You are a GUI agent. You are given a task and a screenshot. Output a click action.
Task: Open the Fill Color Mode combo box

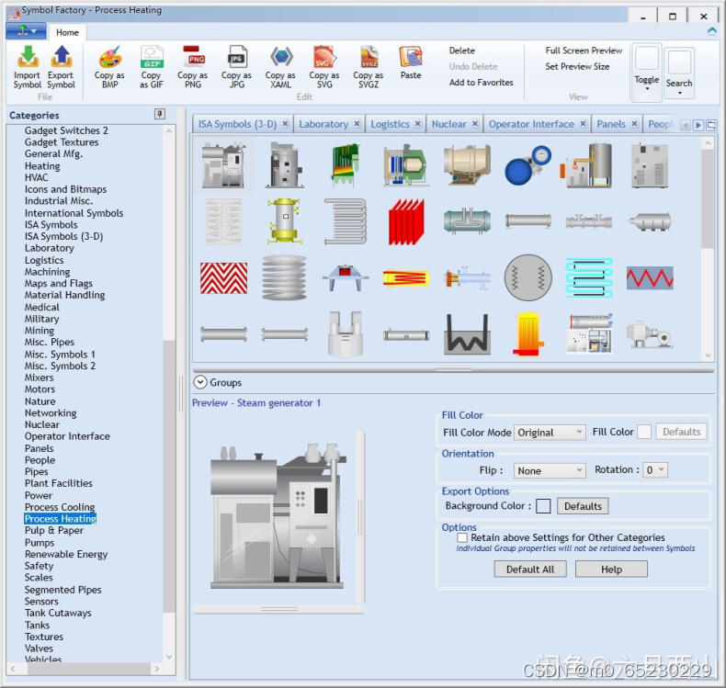point(550,432)
